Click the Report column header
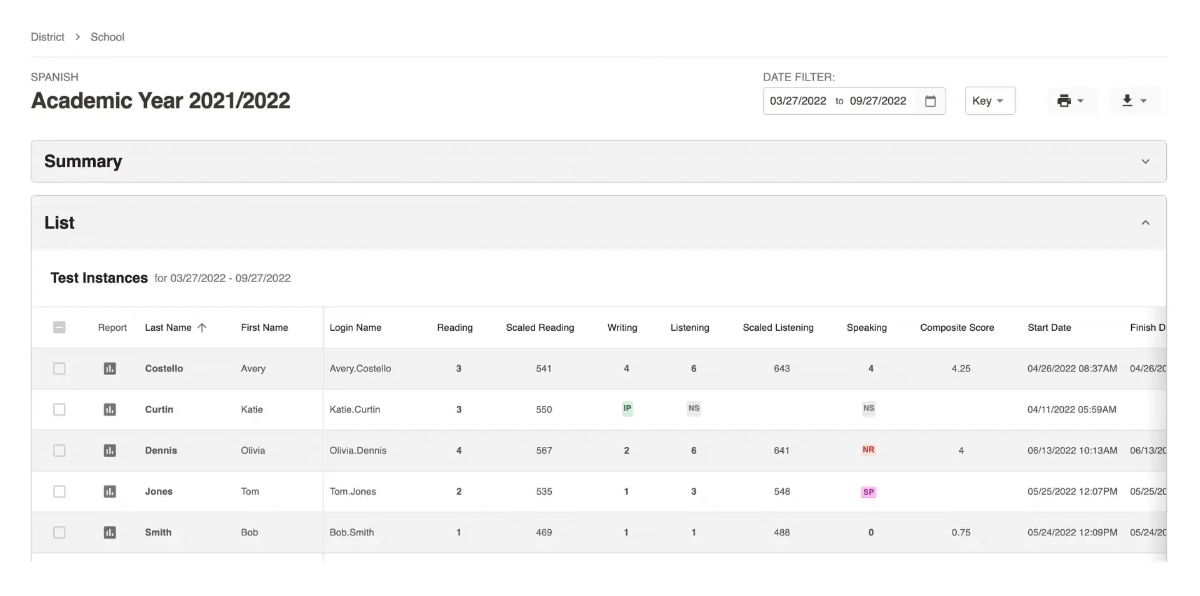This screenshot has height=596, width=1200. [x=112, y=328]
